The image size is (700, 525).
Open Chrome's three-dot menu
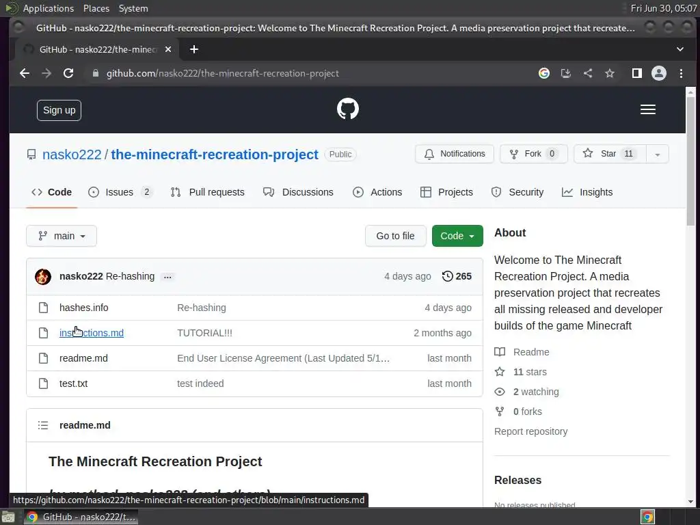(681, 73)
